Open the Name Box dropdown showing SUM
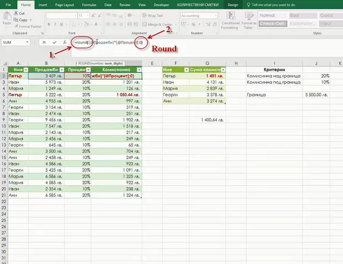The image size is (343, 264). (x=27, y=42)
